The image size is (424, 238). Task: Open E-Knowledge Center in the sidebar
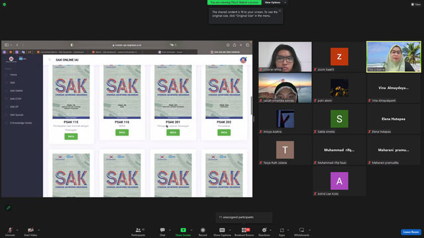point(21,123)
